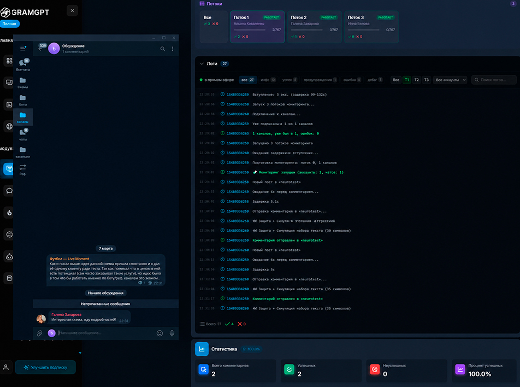Open the robot icon module in GramGPT sidebar

[x=9, y=256]
